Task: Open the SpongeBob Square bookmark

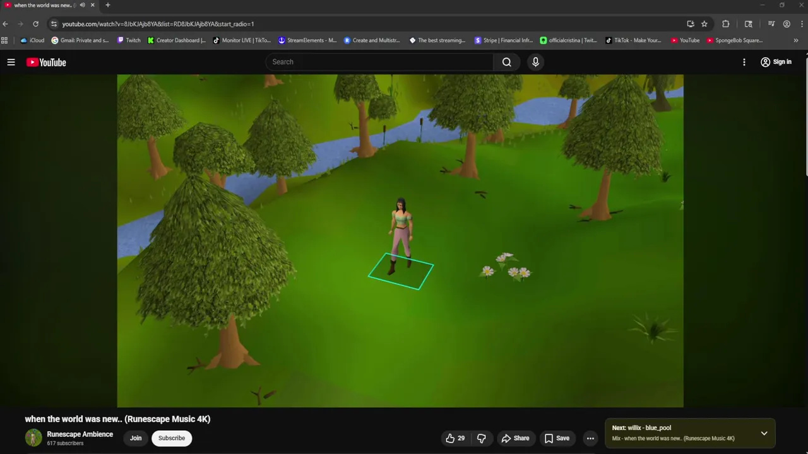Action: point(735,40)
